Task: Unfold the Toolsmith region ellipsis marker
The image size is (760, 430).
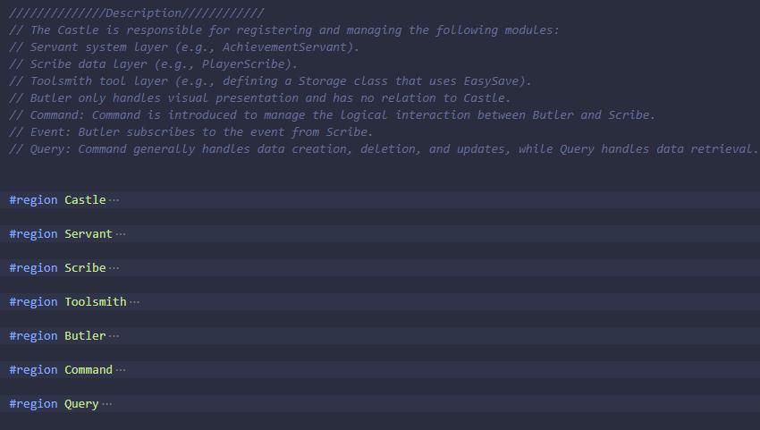Action: [134, 302]
